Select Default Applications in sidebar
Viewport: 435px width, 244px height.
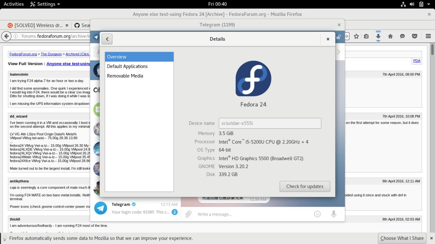click(x=127, y=67)
